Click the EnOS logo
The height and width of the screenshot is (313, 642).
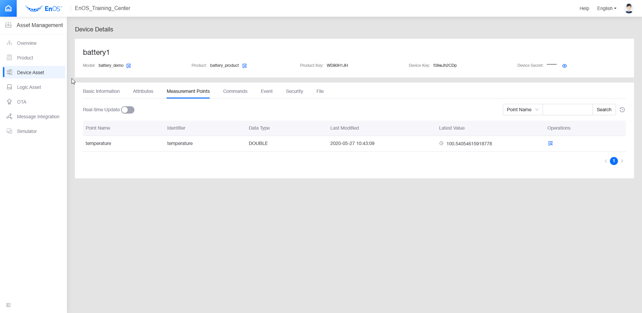[x=44, y=9]
